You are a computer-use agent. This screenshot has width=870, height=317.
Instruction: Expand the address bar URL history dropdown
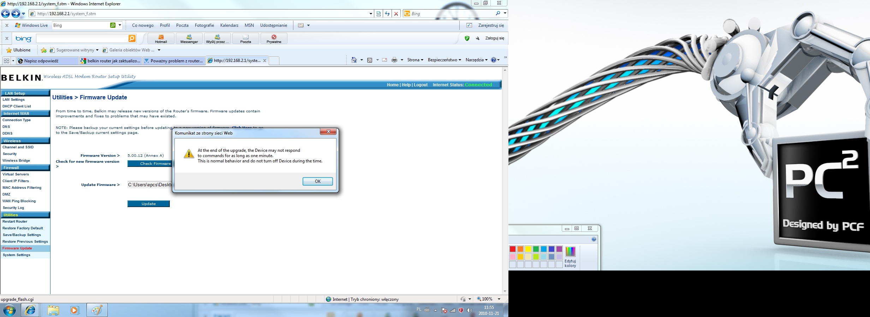[371, 14]
